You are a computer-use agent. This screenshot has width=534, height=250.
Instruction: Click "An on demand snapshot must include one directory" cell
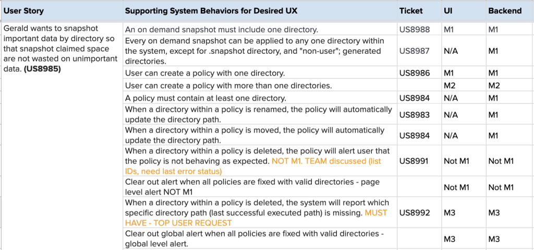(x=222, y=30)
